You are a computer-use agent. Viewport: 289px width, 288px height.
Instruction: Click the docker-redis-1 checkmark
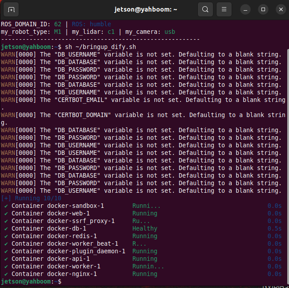(x=6, y=236)
